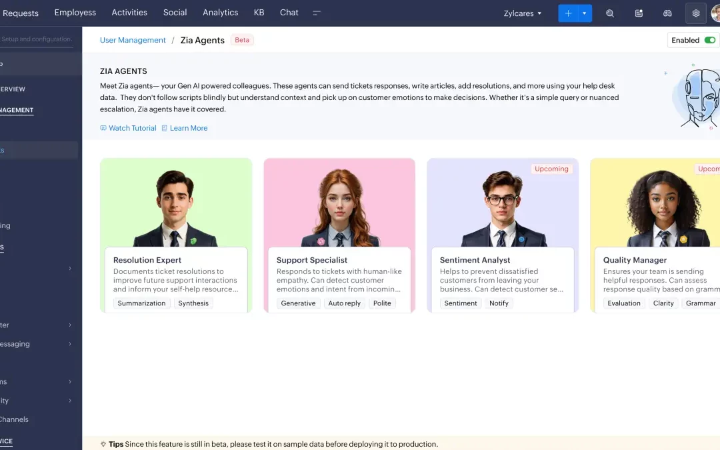Toggle the Enabled switch off
Viewport: 720px width, 450px height.
click(x=710, y=40)
